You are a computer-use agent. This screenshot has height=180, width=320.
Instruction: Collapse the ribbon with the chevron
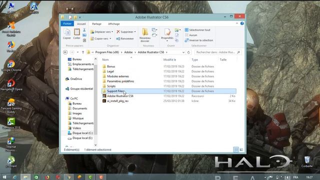(236, 23)
